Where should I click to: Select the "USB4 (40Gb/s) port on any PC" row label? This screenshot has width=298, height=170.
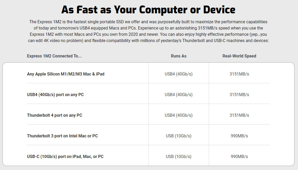click(x=55, y=95)
